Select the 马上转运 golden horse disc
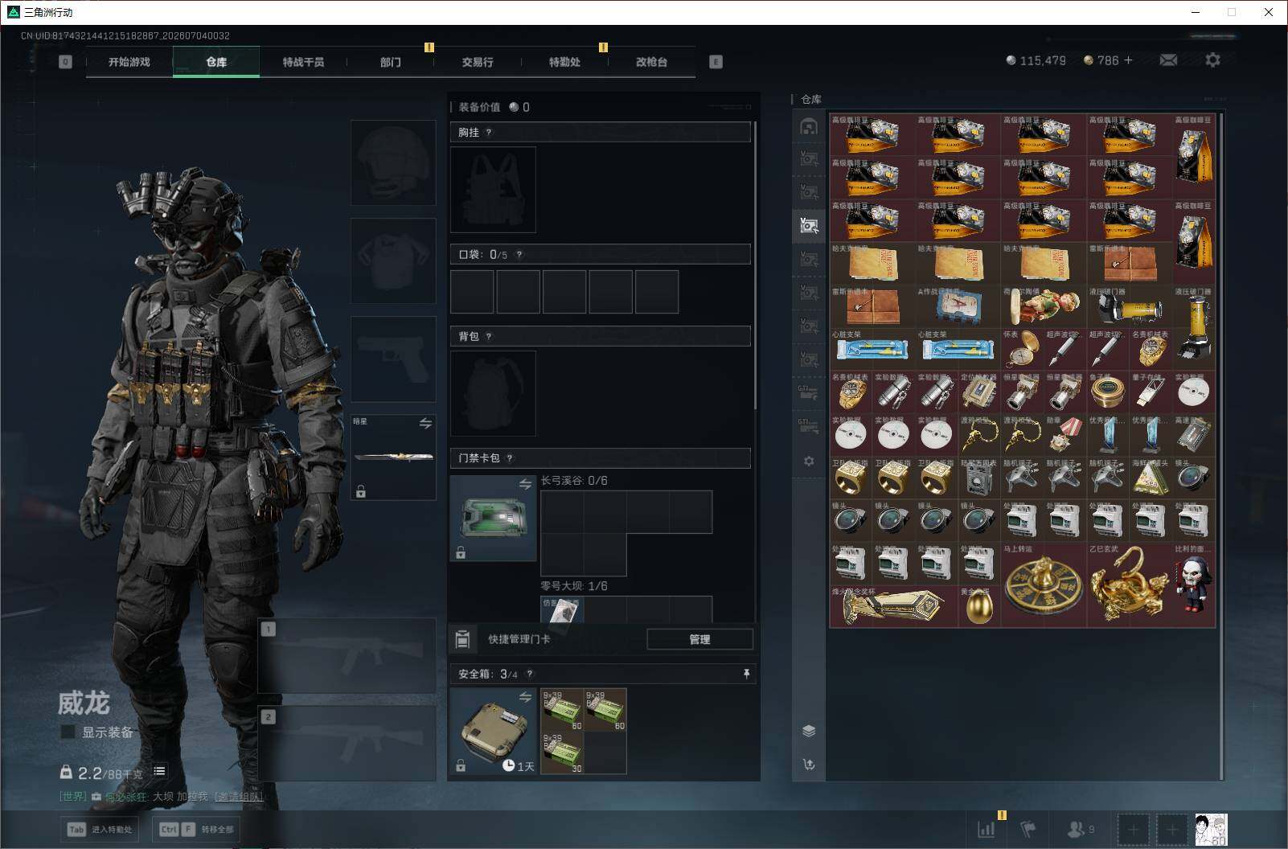 tap(1044, 585)
